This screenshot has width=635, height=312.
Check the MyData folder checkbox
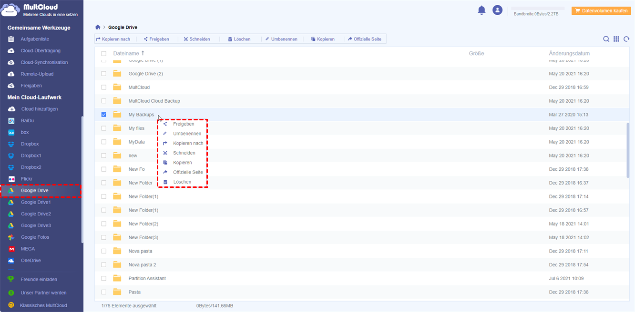click(x=104, y=142)
